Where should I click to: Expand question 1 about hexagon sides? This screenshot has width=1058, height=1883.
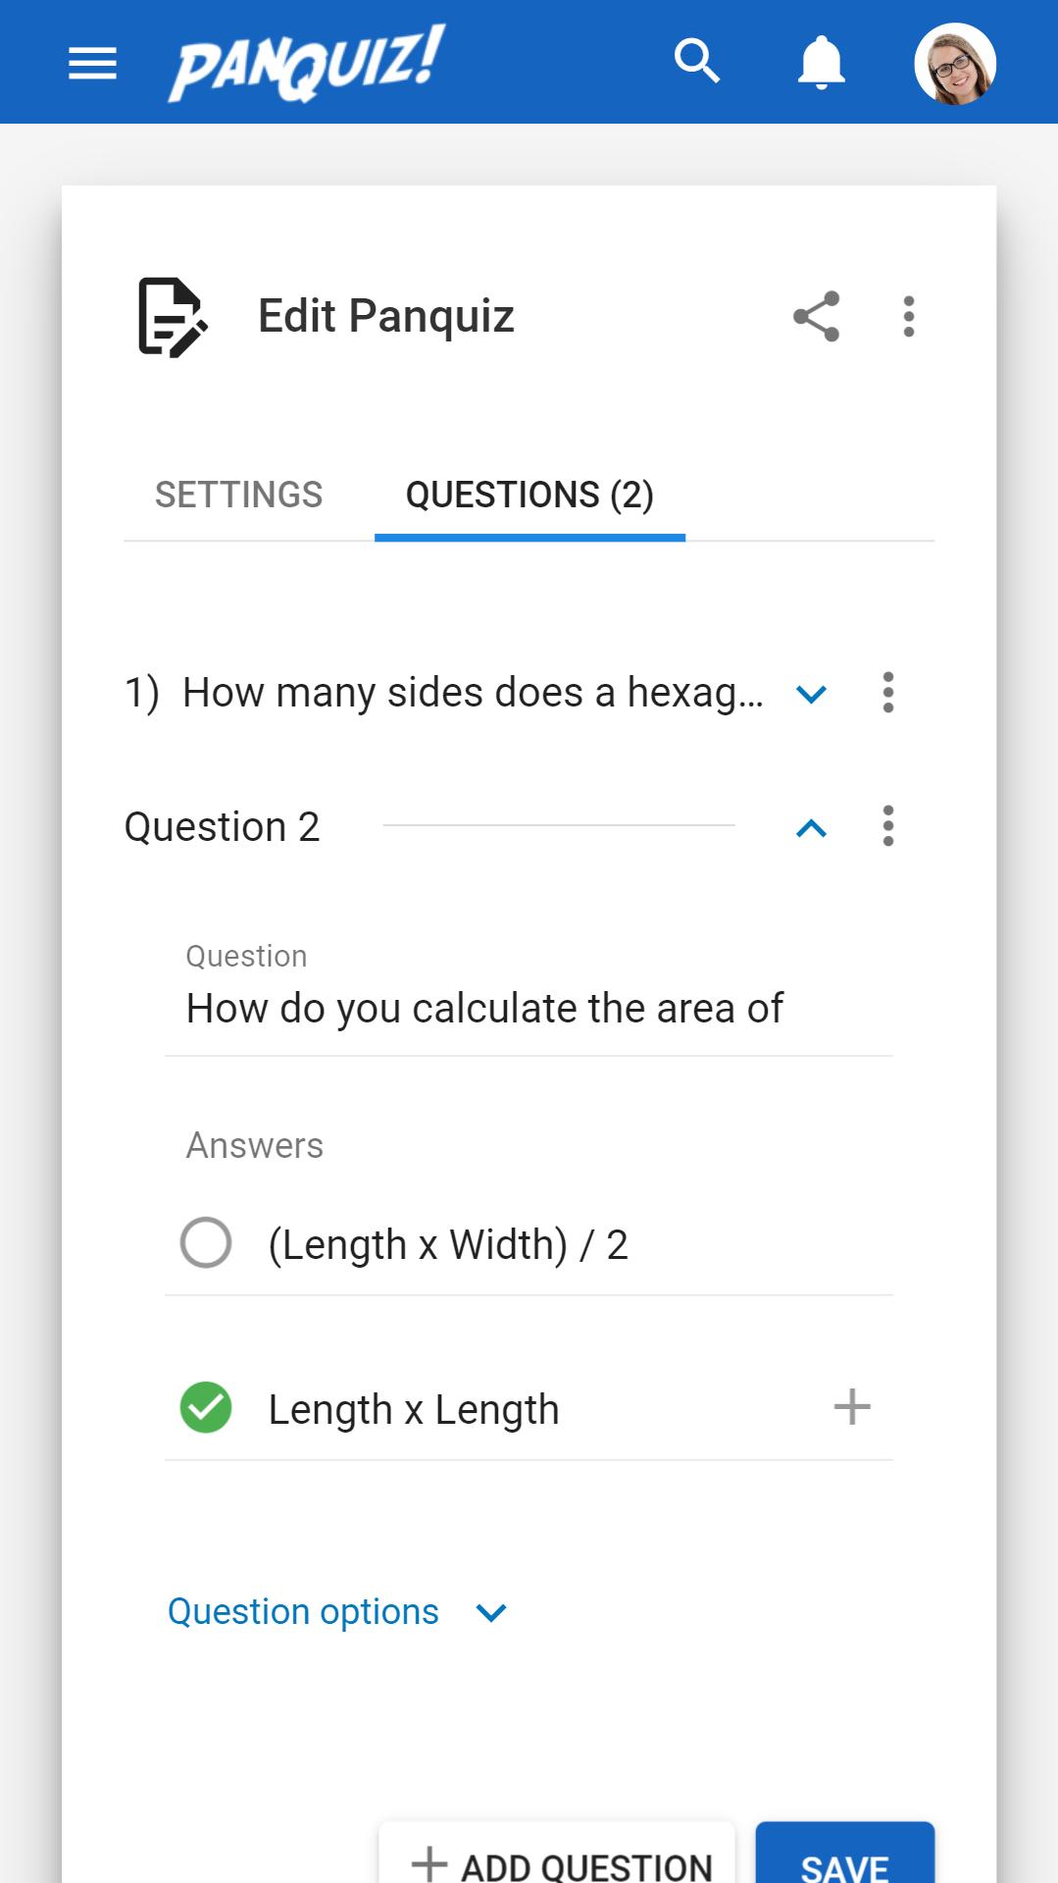coord(812,695)
